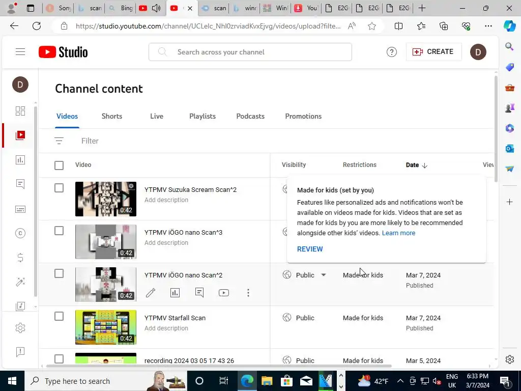521x391 pixels.
Task: Open the Help question mark icon
Action: coord(391,52)
